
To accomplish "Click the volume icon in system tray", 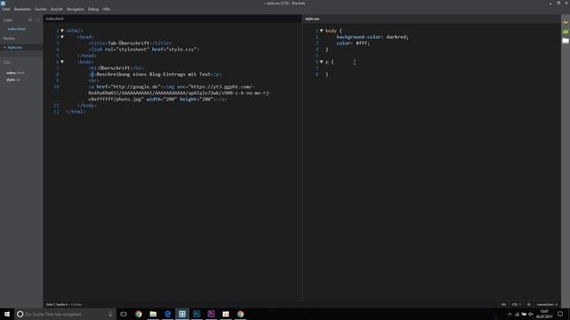I will pyautogui.click(x=531, y=314).
